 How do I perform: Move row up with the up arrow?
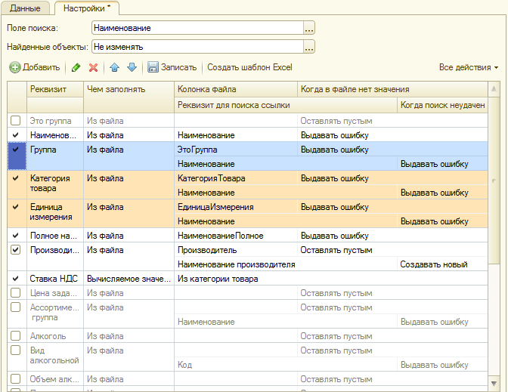click(x=115, y=67)
